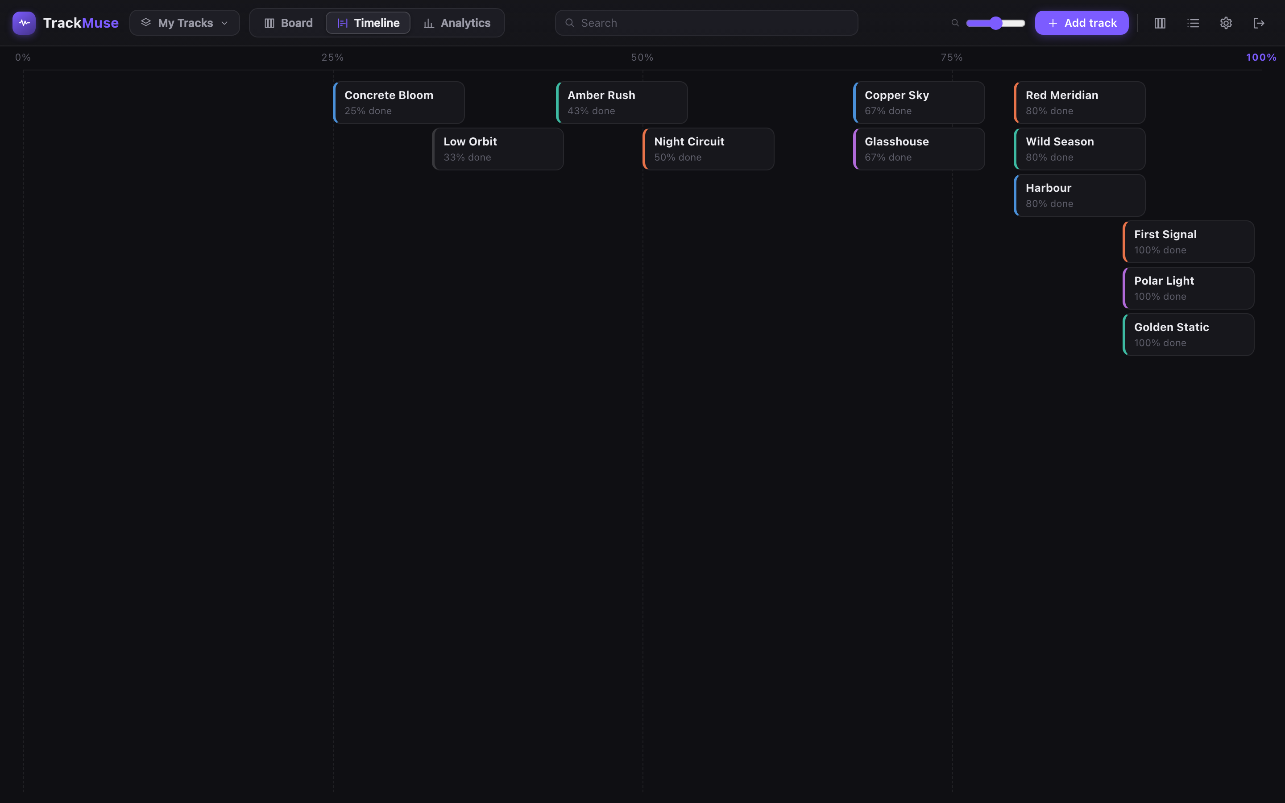The height and width of the screenshot is (803, 1285).
Task: Select the Polar Light track card
Action: (1188, 288)
